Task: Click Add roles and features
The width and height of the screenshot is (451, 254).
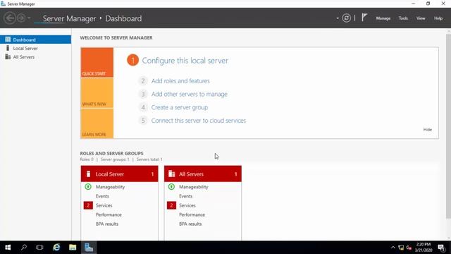Action: point(180,81)
